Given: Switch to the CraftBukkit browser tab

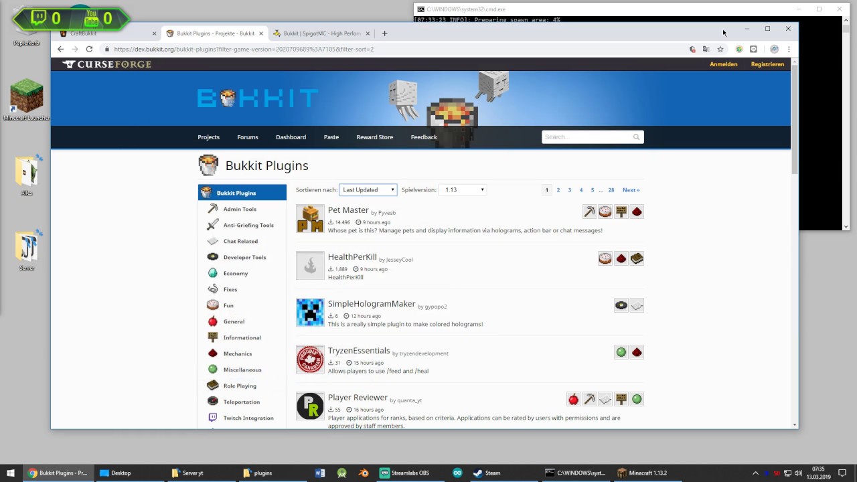Looking at the screenshot, I should pos(107,33).
